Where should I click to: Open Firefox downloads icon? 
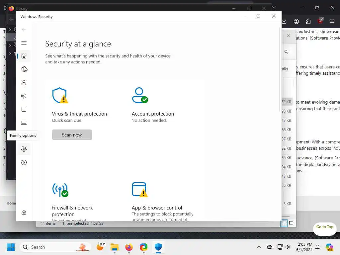point(284,21)
